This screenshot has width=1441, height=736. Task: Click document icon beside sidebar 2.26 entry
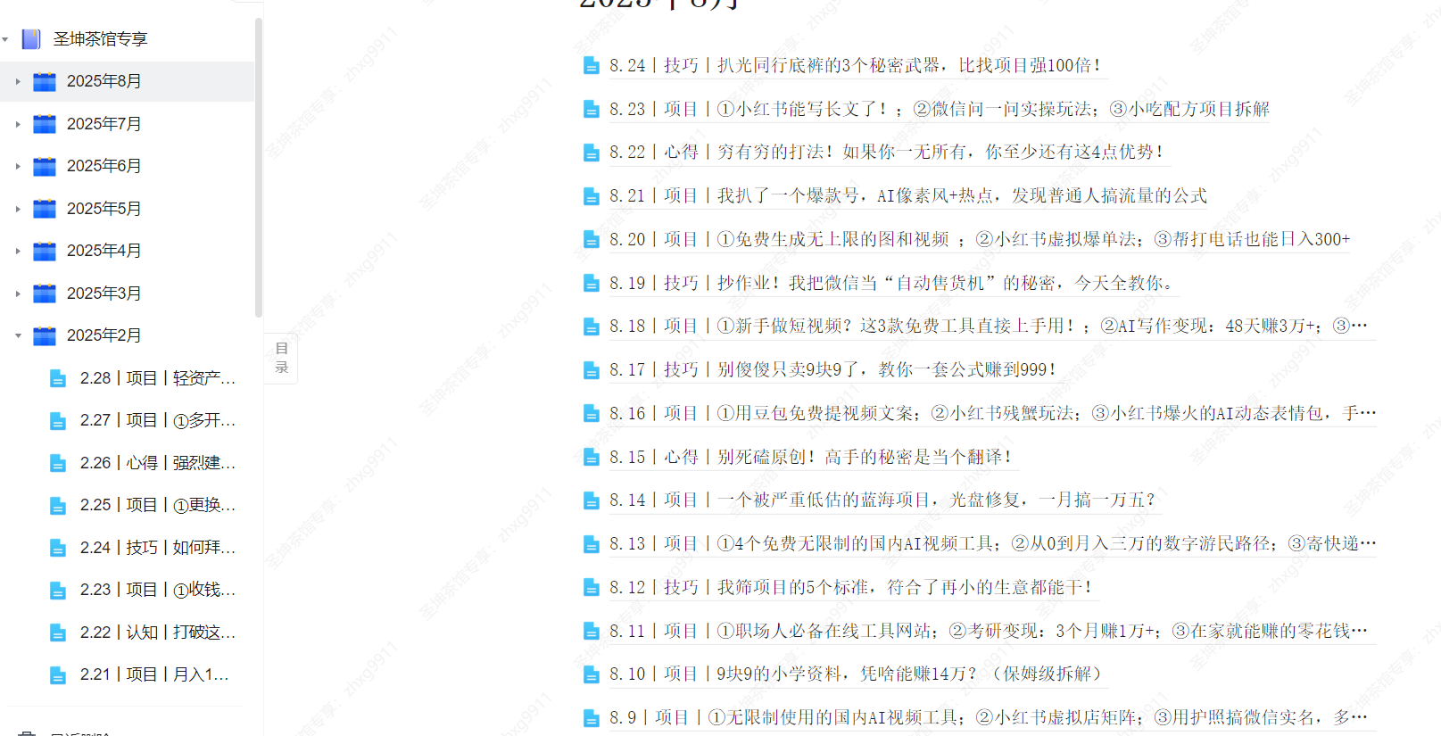click(x=58, y=463)
